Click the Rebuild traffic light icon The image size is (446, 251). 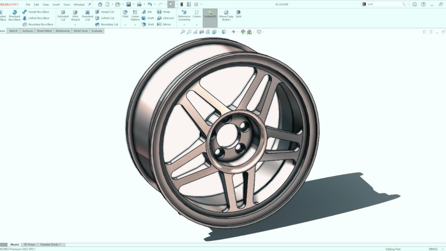pos(181,5)
